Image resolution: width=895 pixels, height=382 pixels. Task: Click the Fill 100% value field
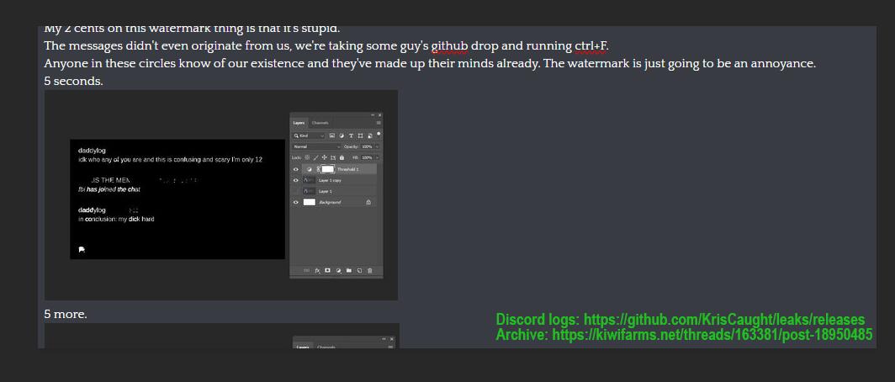[367, 157]
